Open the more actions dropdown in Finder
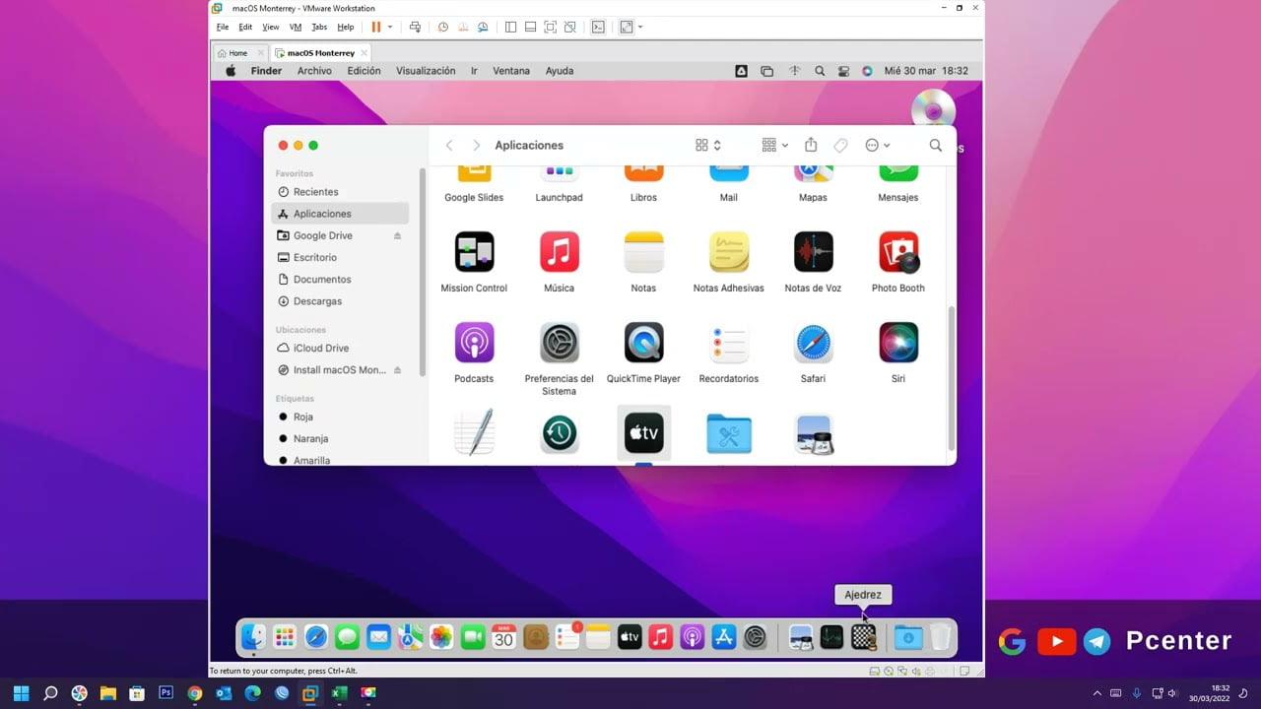The height and width of the screenshot is (709, 1261). pos(877,145)
